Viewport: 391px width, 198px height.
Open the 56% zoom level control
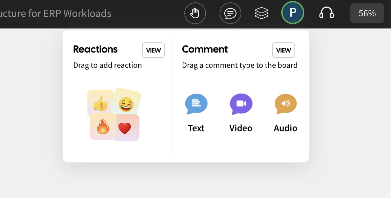tap(367, 14)
